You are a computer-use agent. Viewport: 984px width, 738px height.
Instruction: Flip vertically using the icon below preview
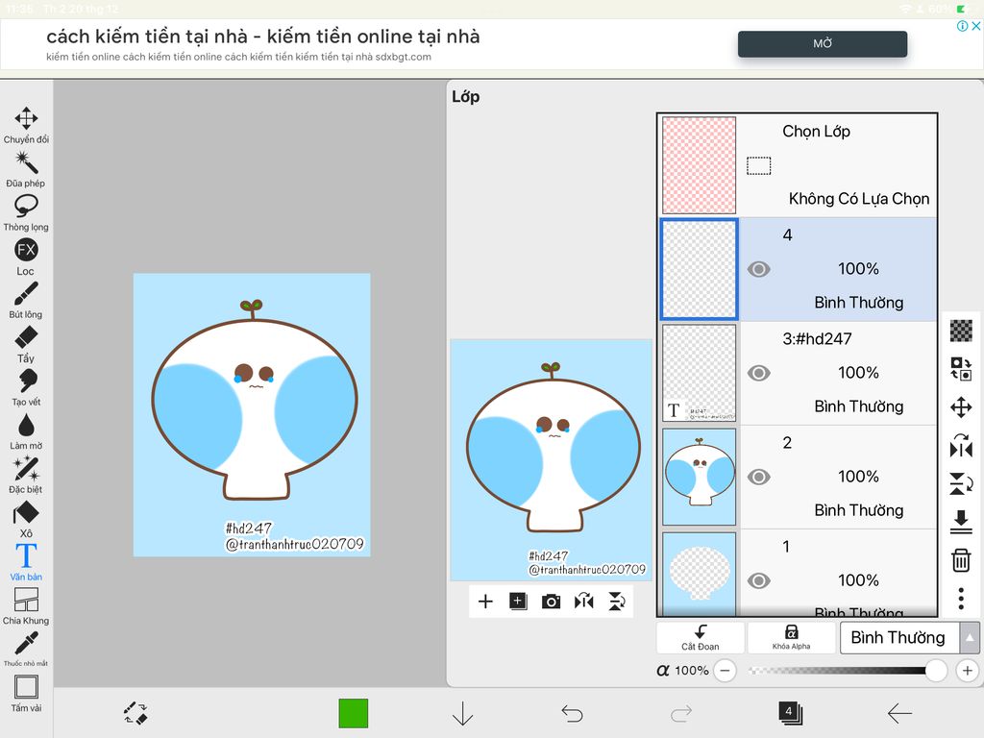617,602
